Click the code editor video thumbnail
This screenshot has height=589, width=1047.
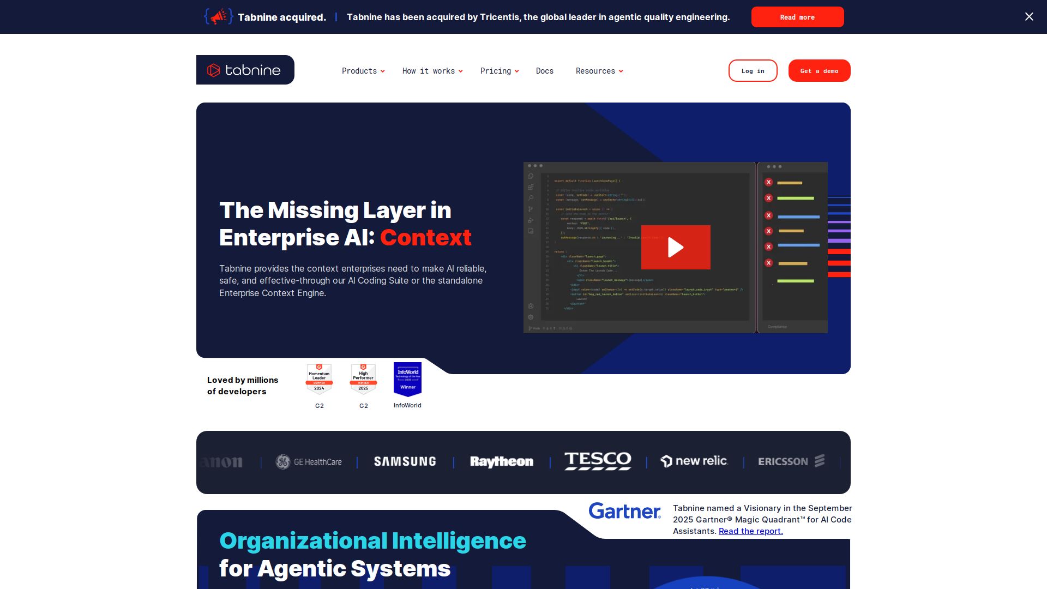coord(676,248)
